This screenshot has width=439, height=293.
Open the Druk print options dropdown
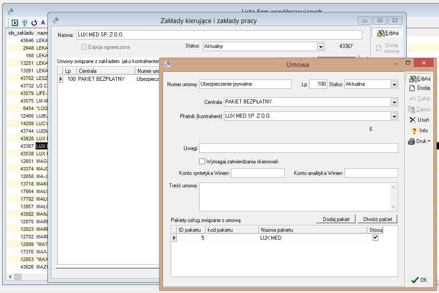click(419, 141)
